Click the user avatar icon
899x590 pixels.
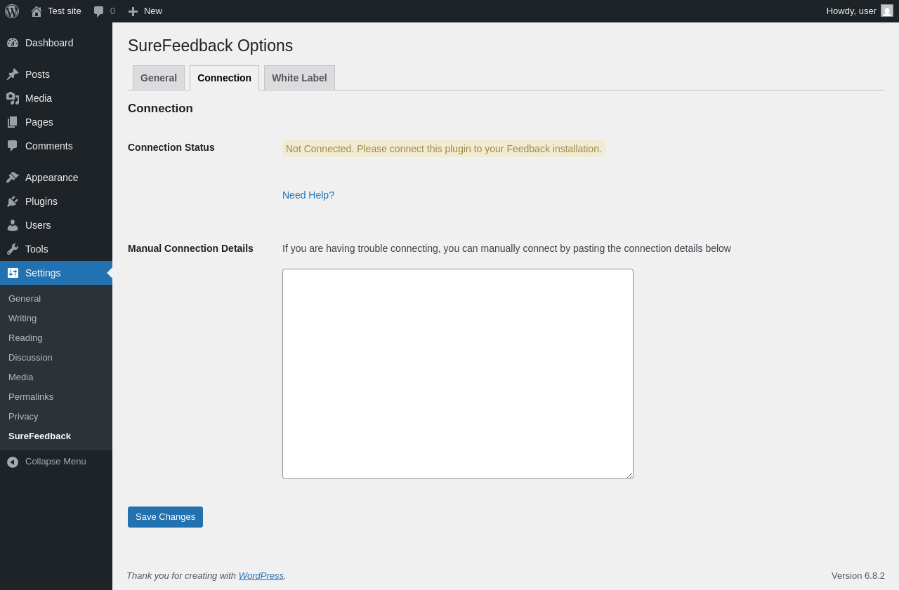point(887,11)
